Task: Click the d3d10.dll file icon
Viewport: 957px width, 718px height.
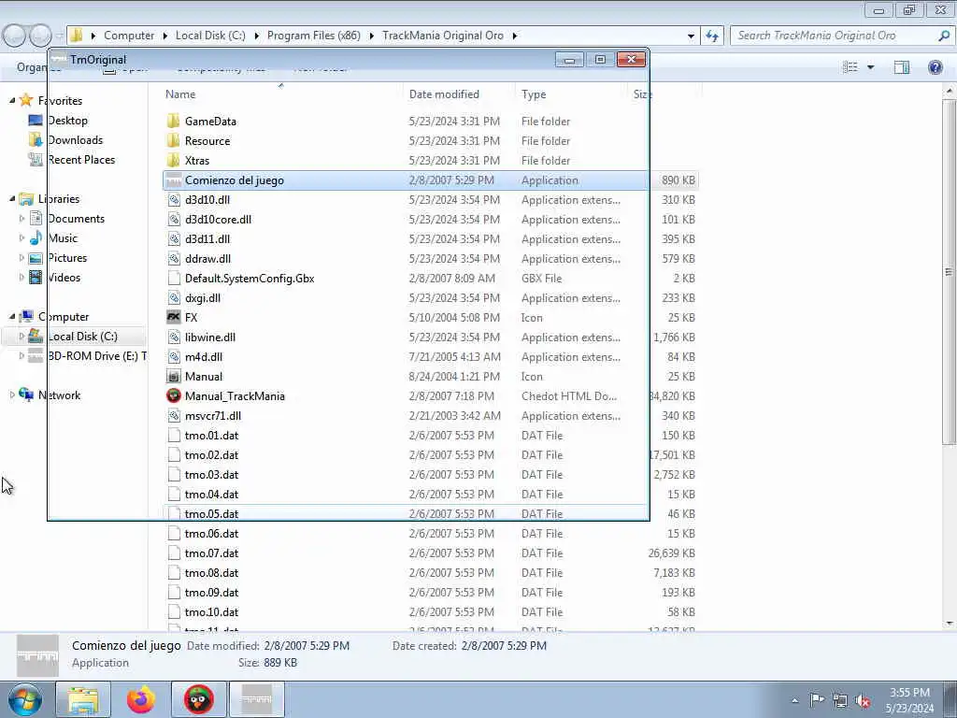Action: (174, 200)
